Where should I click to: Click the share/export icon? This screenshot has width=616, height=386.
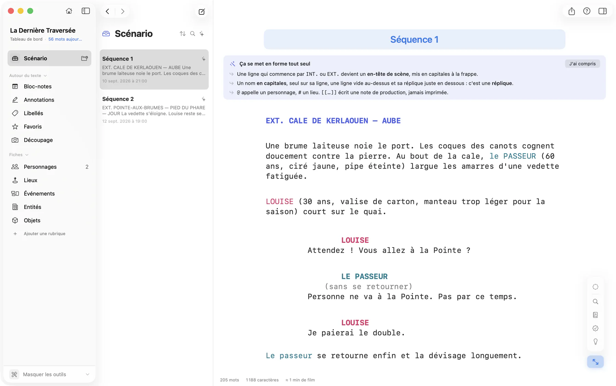click(572, 11)
